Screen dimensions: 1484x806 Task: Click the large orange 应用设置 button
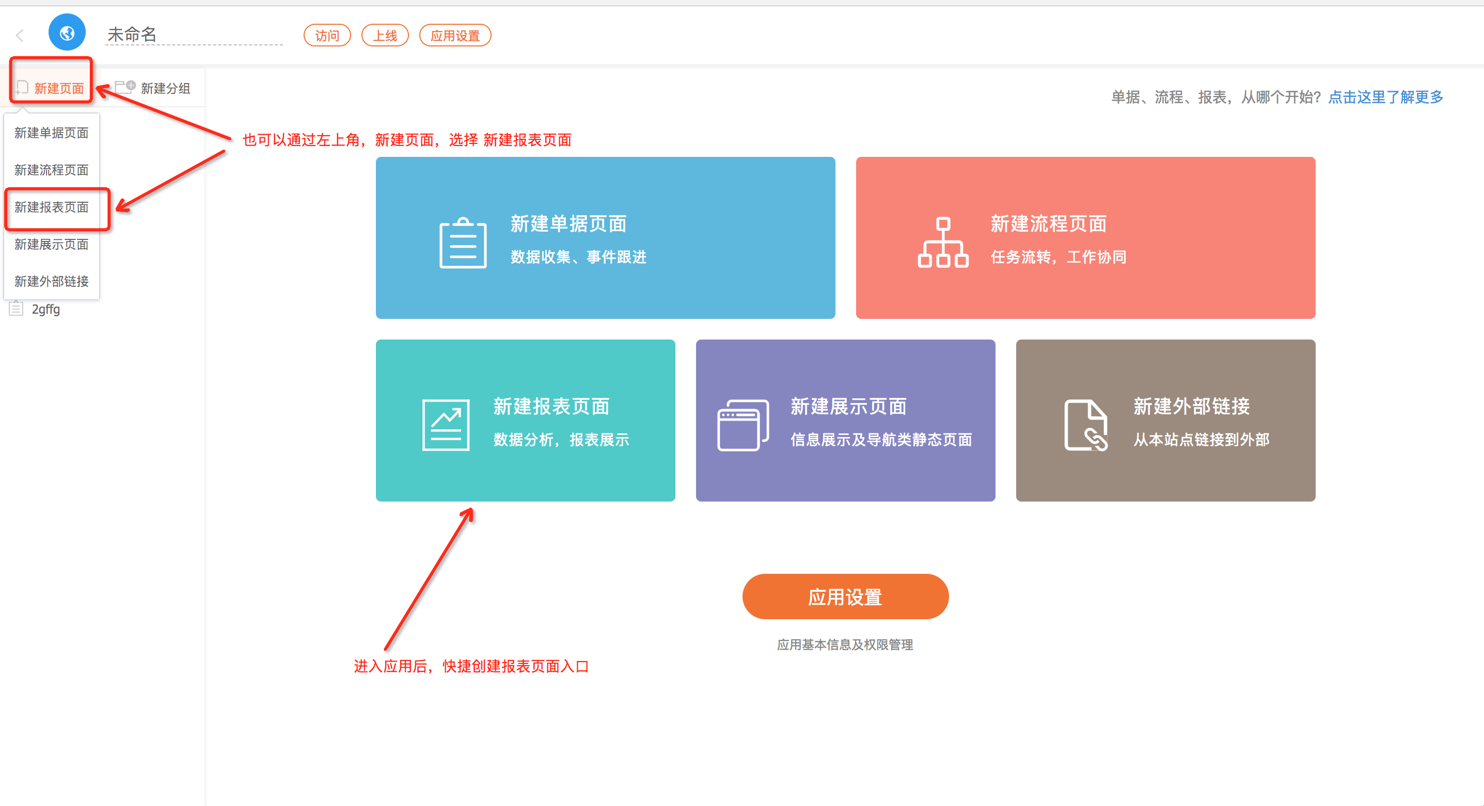(x=845, y=597)
